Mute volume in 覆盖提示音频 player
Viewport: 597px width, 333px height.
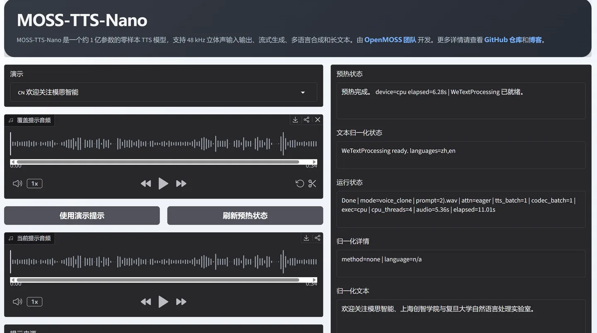[17, 183]
